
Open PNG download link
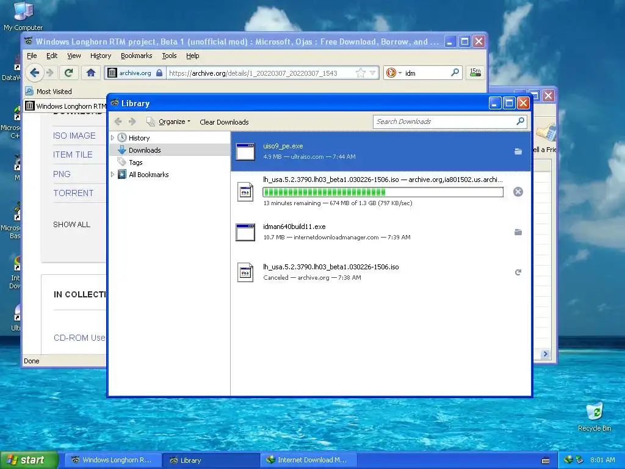coord(62,174)
